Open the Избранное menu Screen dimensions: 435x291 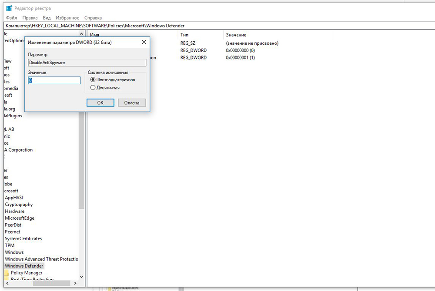67,18
